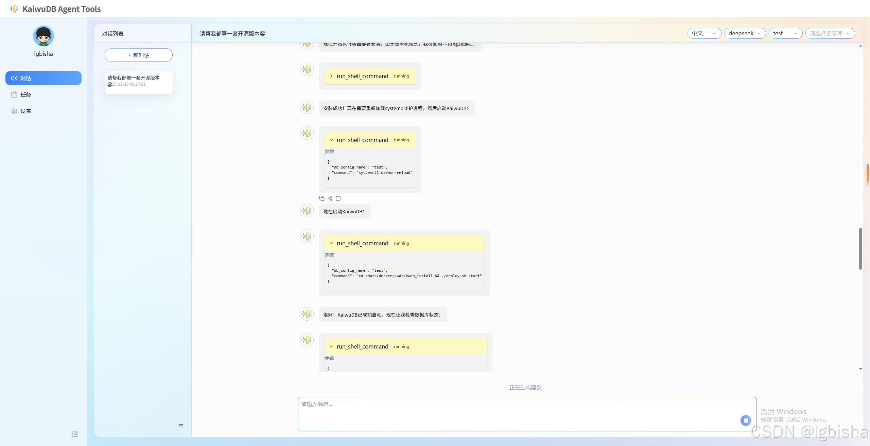The image size is (870, 446).
Task: Start a new chat with 新对话
Action: click(x=139, y=55)
